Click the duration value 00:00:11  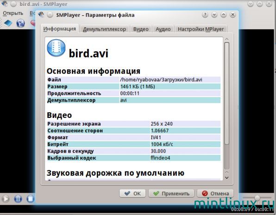click(x=130, y=93)
